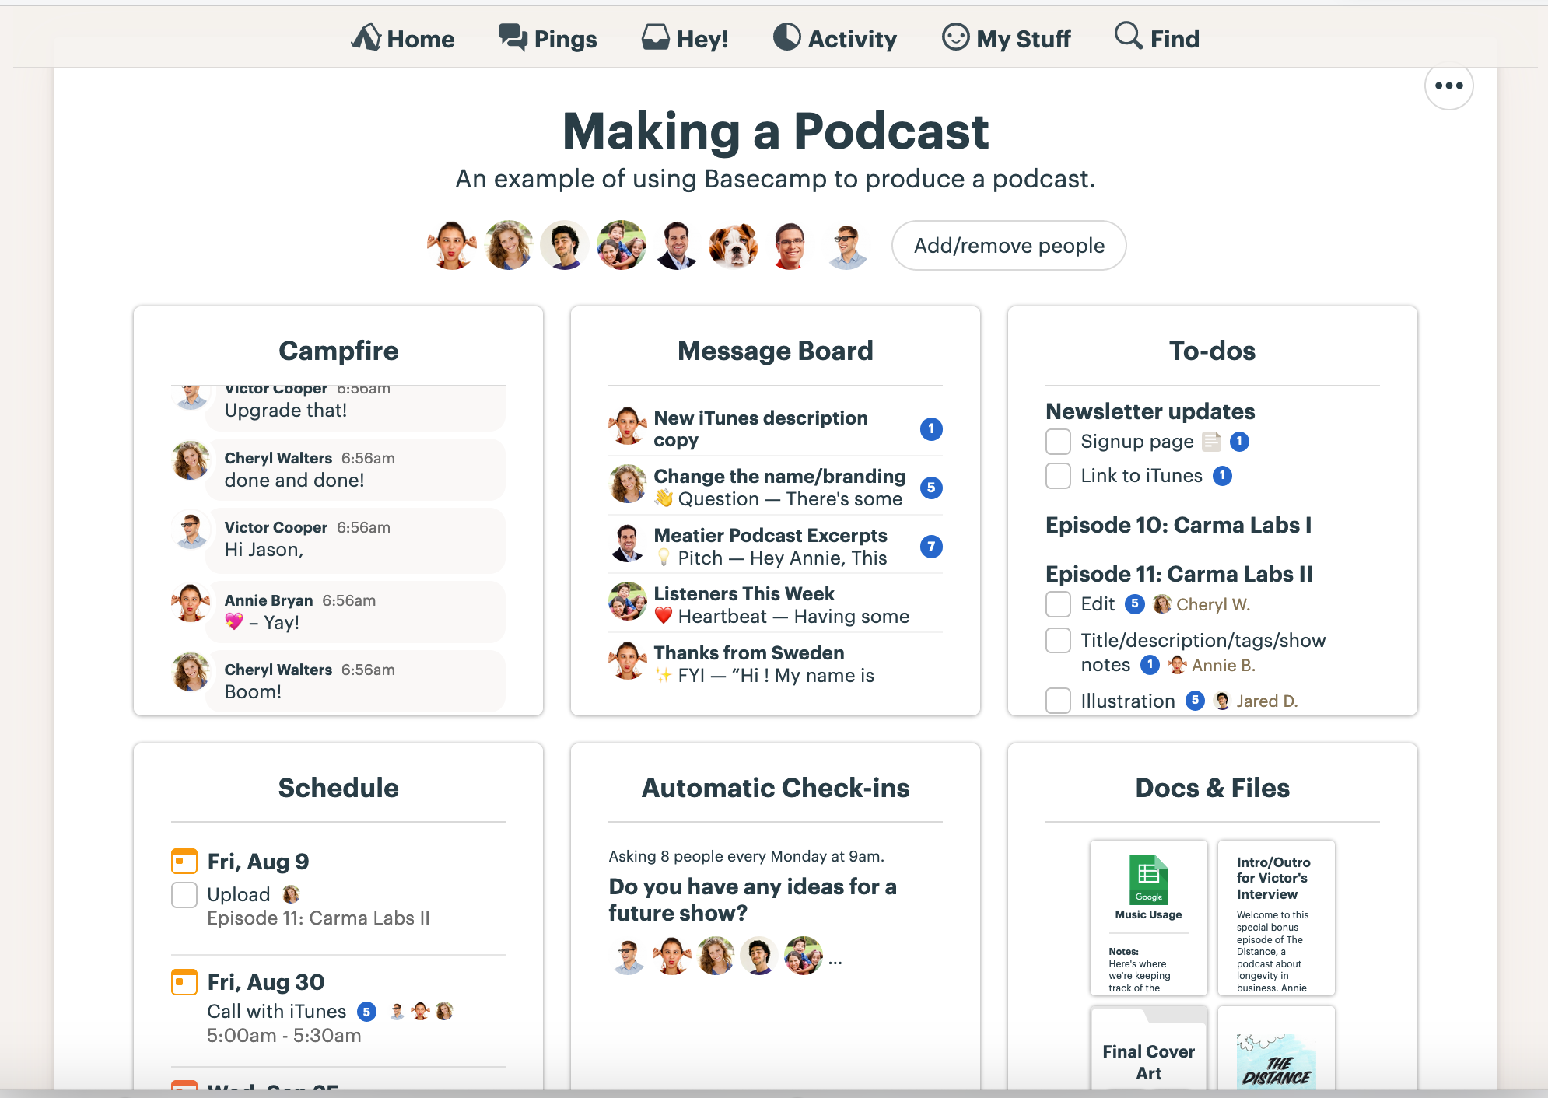
Task: Open the To-dos heading
Action: (1212, 351)
